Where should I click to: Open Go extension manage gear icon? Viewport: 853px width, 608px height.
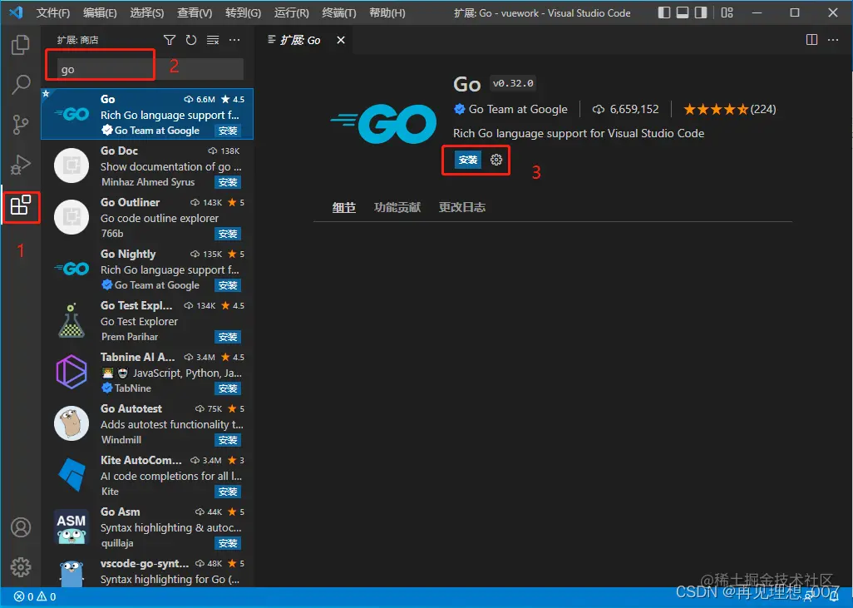coord(496,160)
